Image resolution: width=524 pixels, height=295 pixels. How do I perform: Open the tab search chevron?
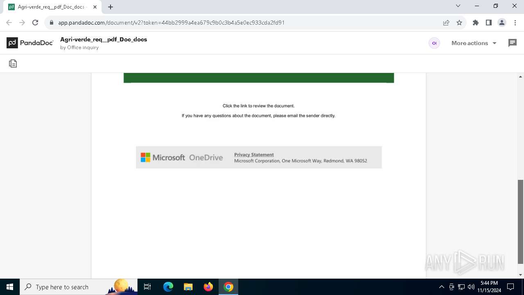tap(458, 6)
